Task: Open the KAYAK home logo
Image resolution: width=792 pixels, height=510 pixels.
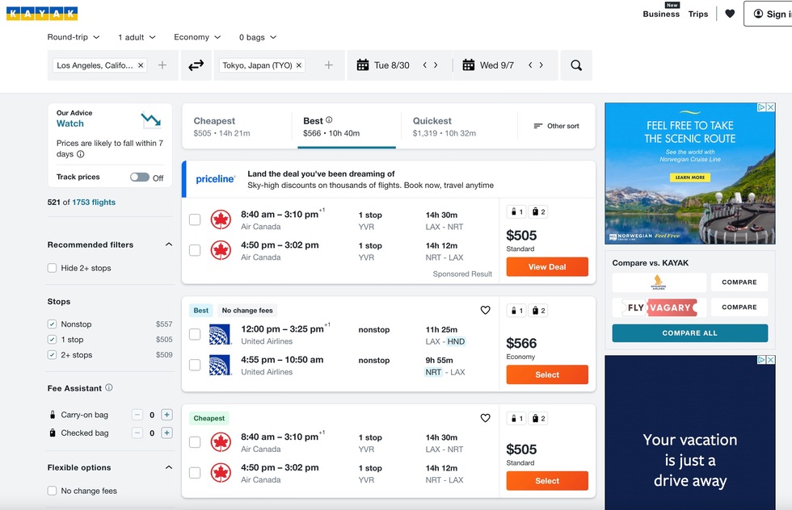Action: 42,14
